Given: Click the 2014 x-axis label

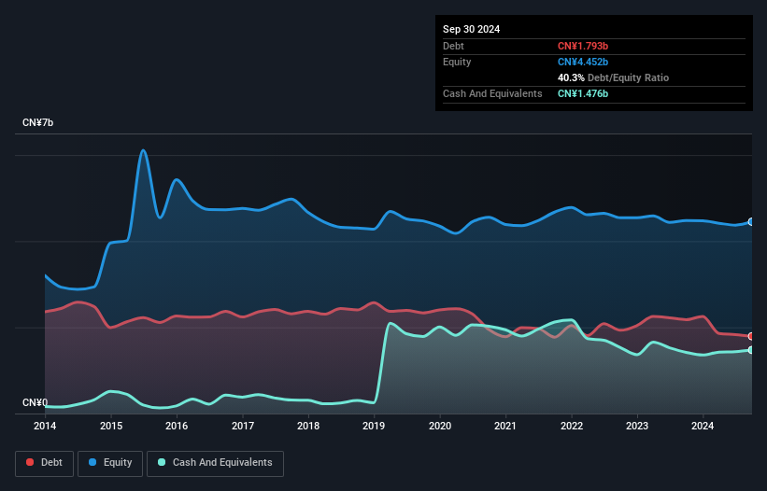Looking at the screenshot, I should 45,426.
